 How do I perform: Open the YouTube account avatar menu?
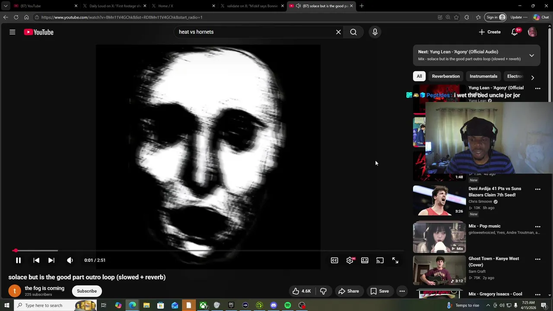[x=532, y=32]
